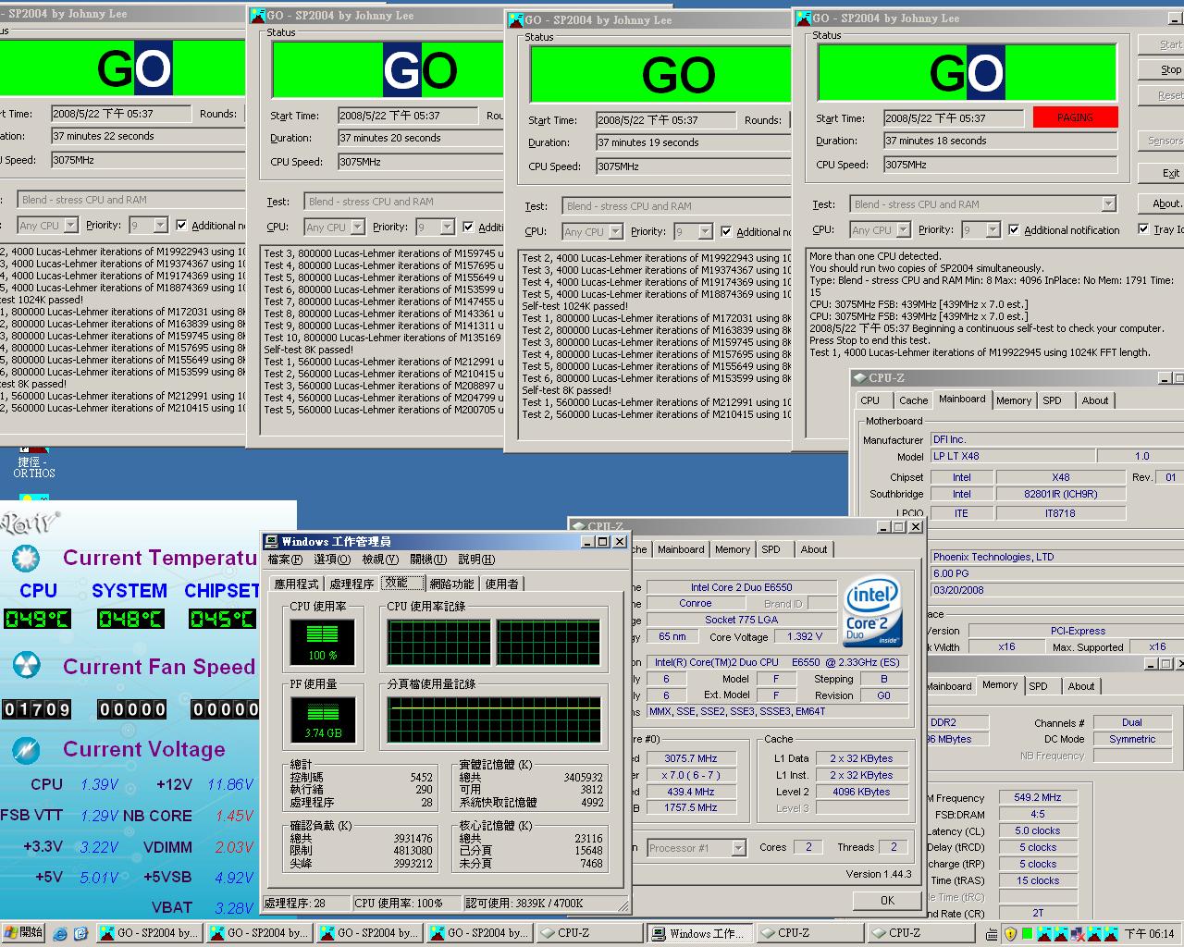The height and width of the screenshot is (947, 1184).
Task: Click the yellow security shield tray icon
Action: pyautogui.click(x=1011, y=934)
